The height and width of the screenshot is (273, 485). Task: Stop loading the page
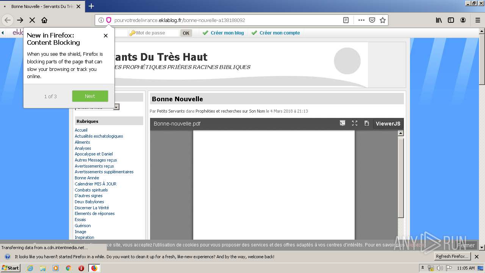(32, 20)
